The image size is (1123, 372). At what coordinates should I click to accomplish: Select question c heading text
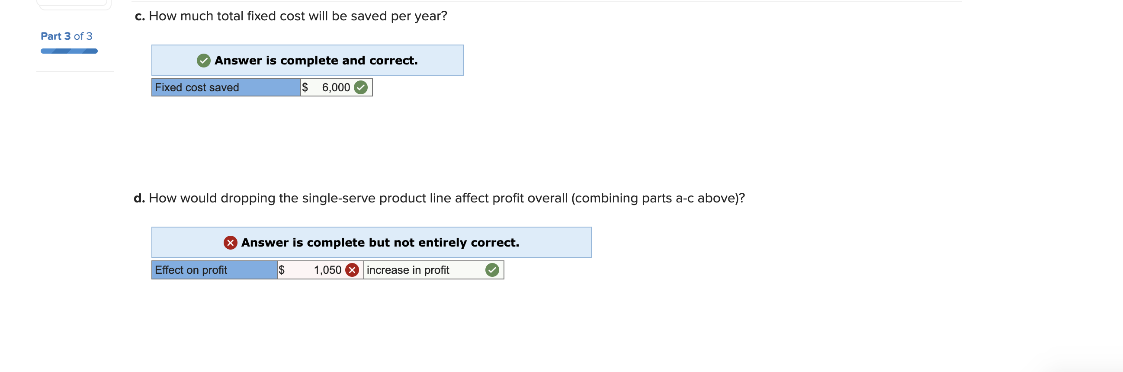point(290,16)
